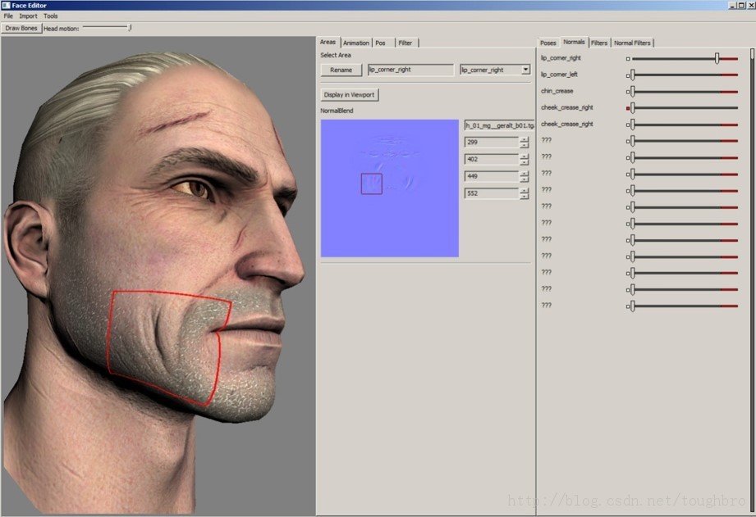The width and height of the screenshot is (756, 517).
Task: Switch to the Poses tab
Action: [x=548, y=43]
